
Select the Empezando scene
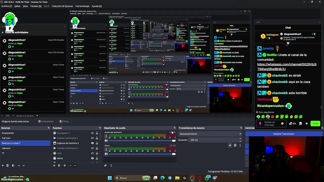click(25, 133)
